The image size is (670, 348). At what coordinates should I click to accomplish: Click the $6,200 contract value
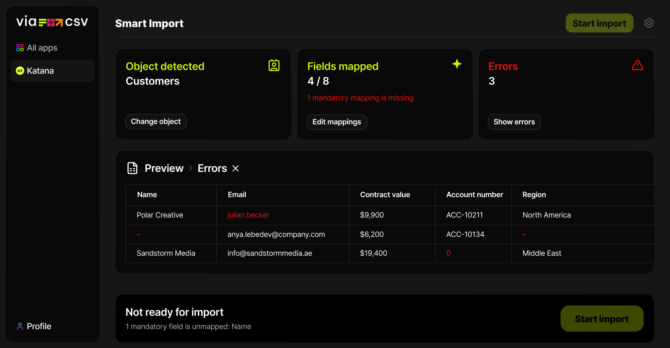tap(372, 235)
